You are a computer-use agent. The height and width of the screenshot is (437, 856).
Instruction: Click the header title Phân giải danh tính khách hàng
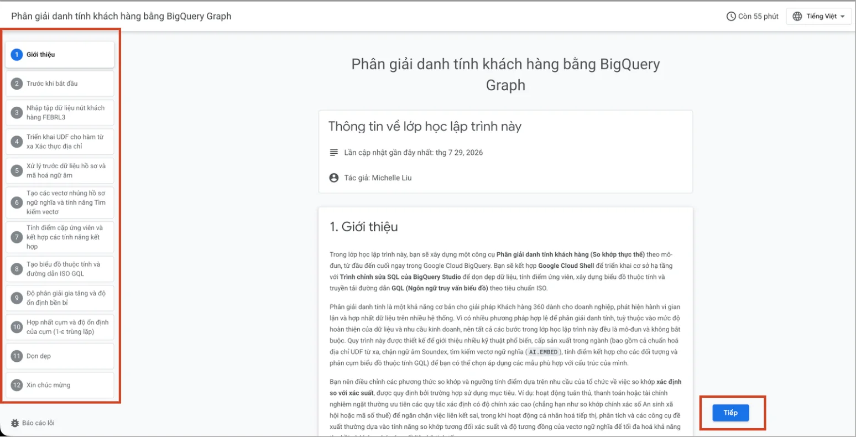point(121,16)
